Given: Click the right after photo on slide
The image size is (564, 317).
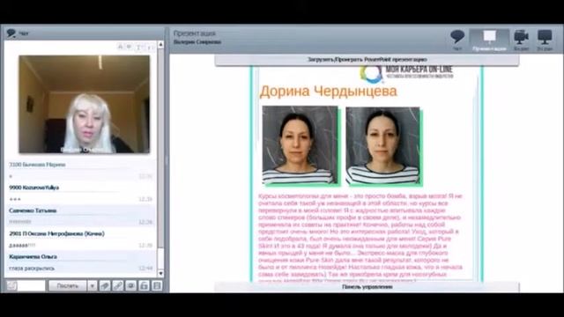Looking at the screenshot, I should pos(382,145).
